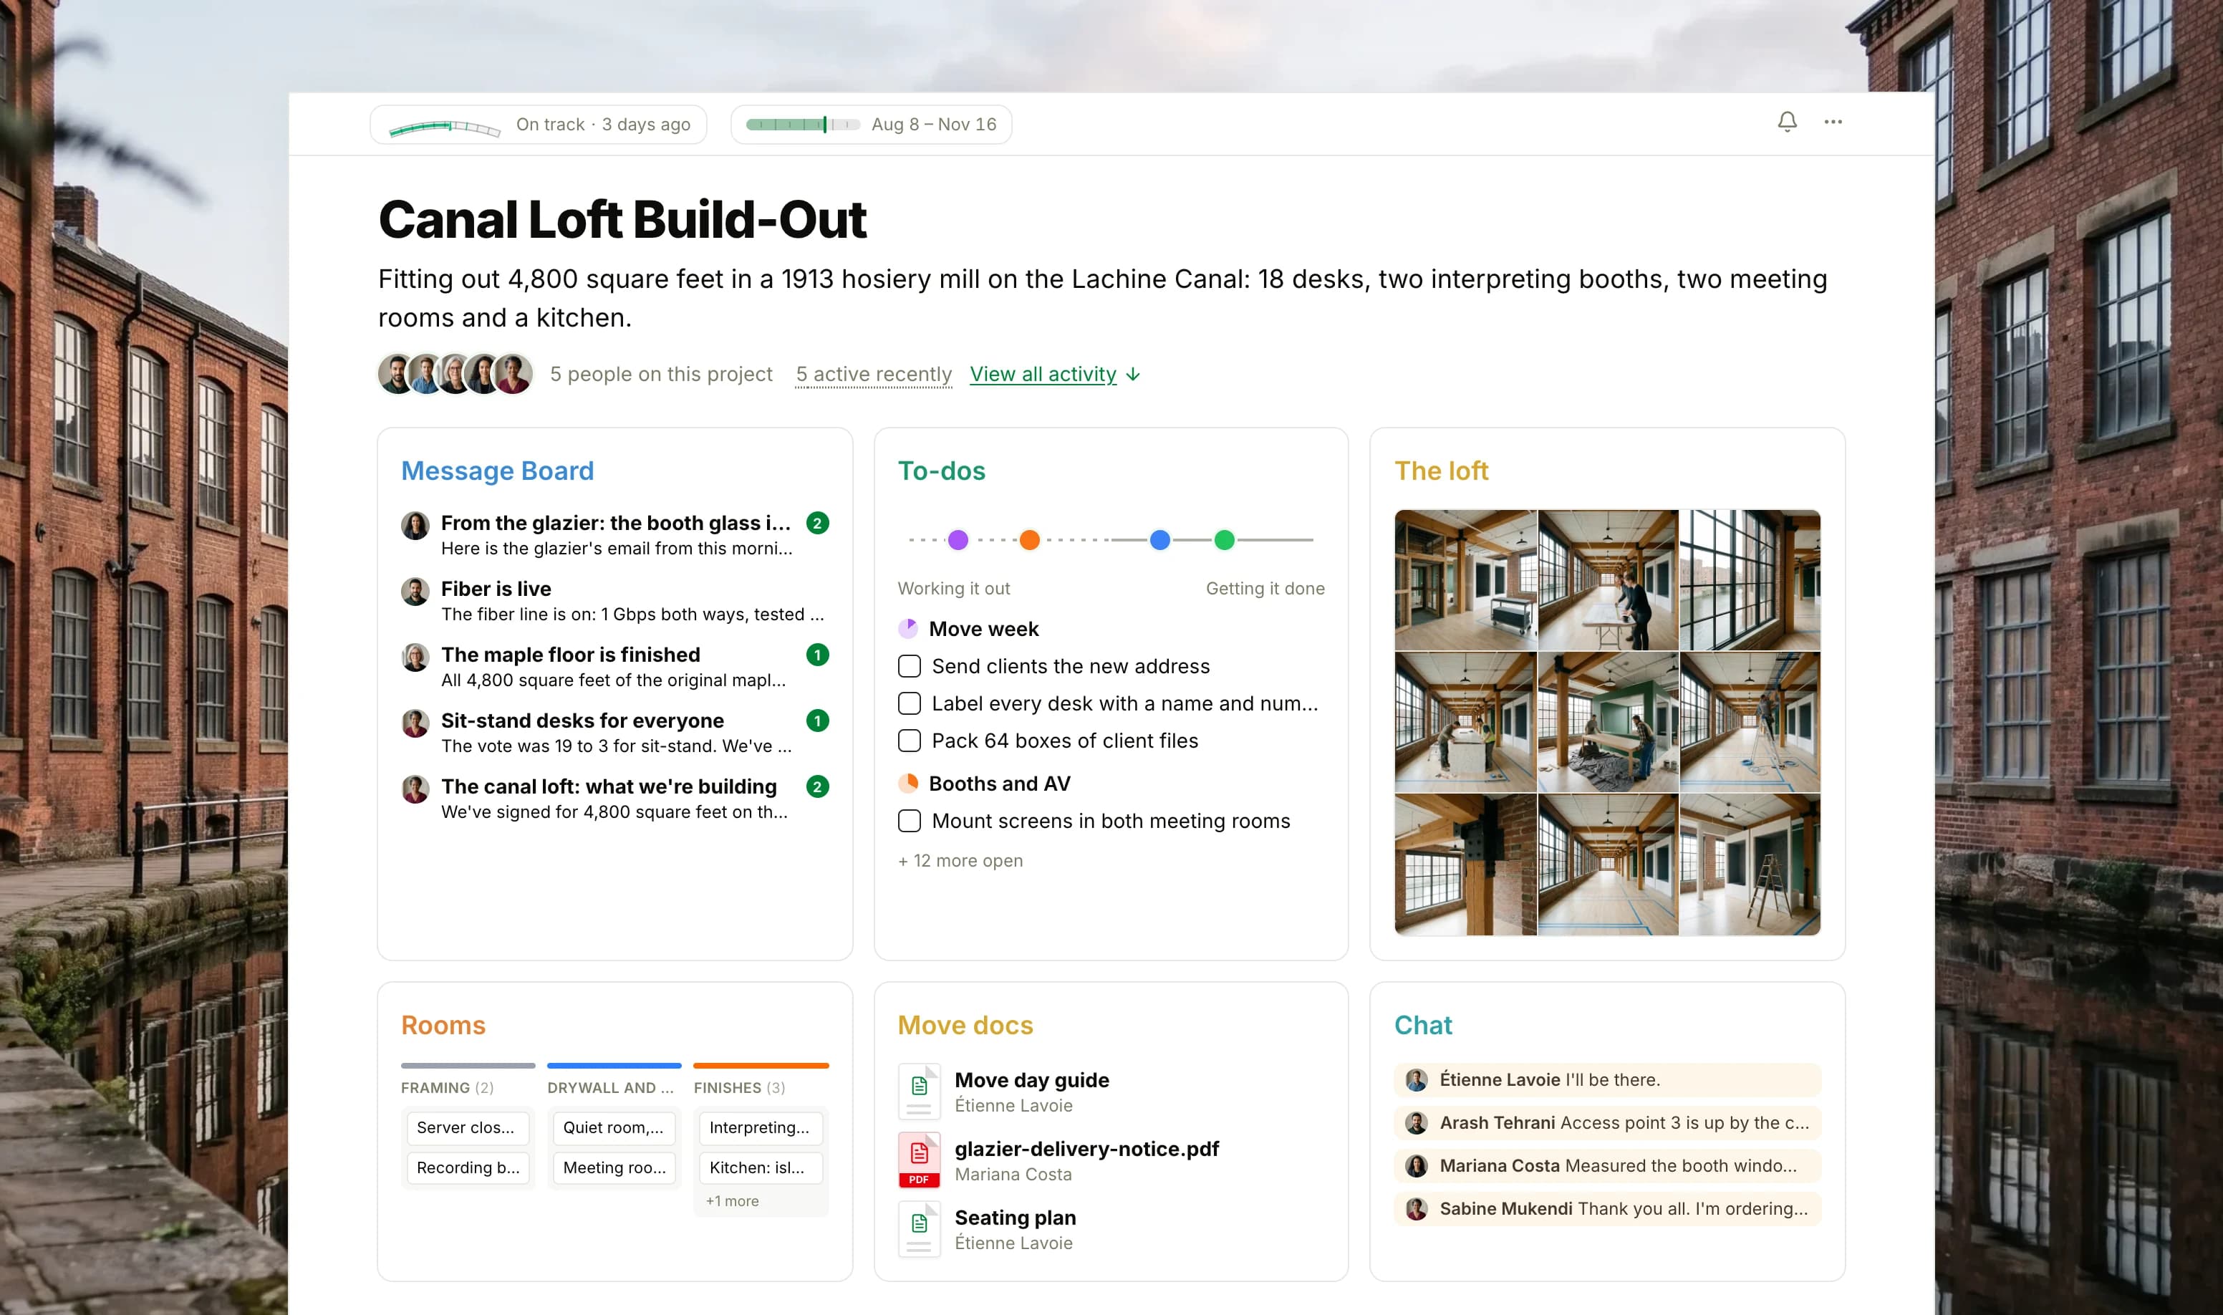Viewport: 2223px width, 1315px height.
Task: Click Sabine Mukendi's avatar in Chat
Action: click(1417, 1209)
